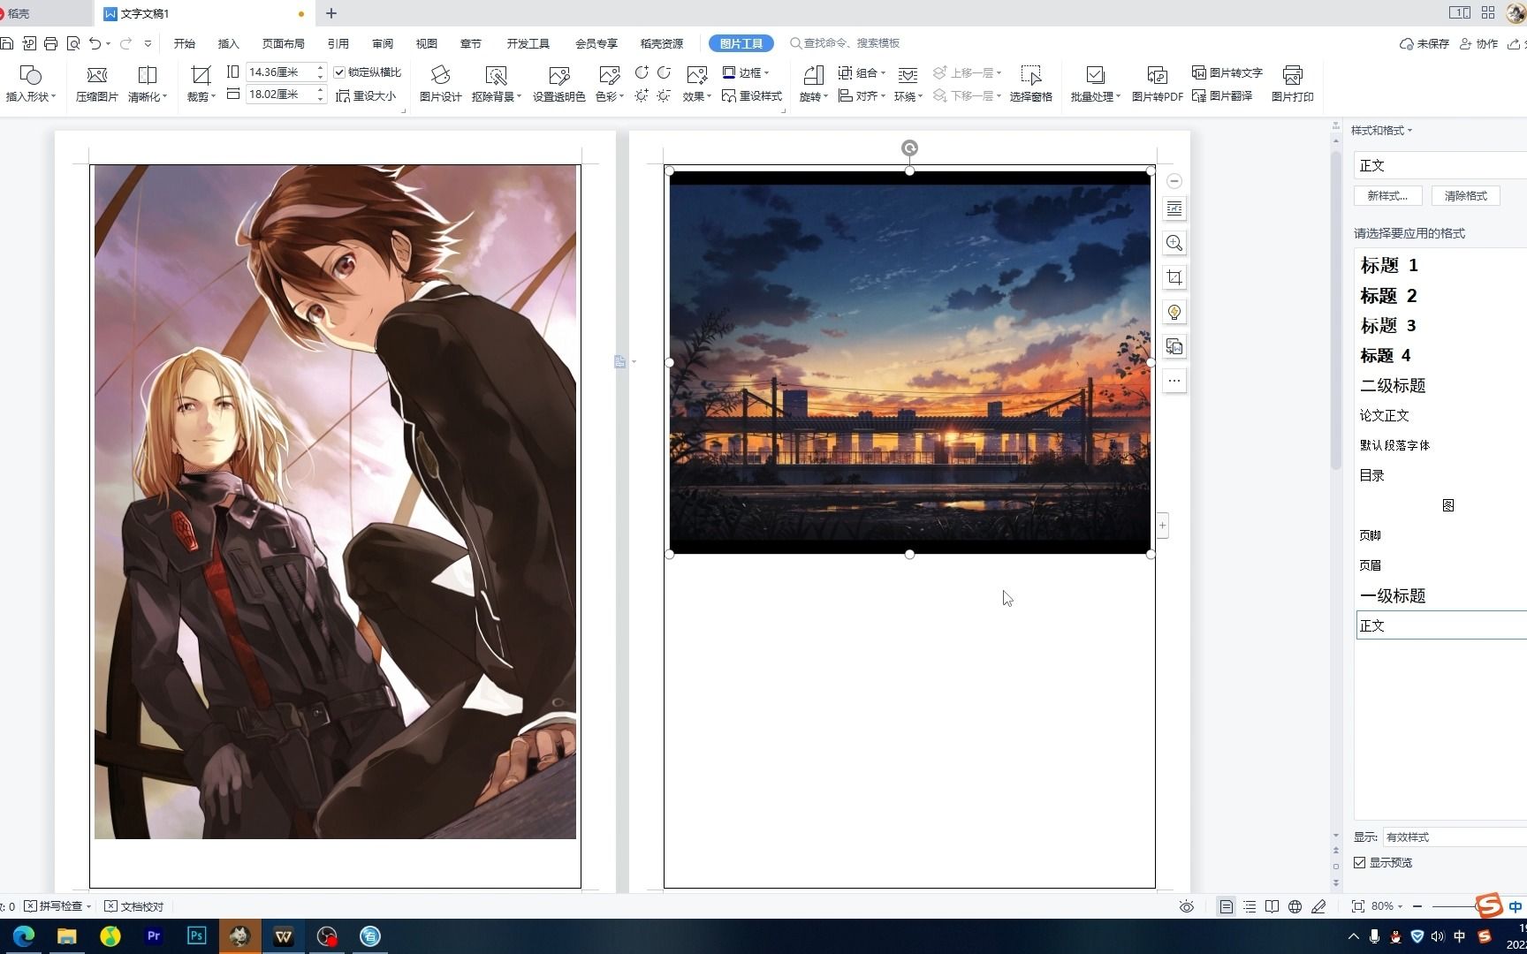Screen dimensions: 1527x954
Task: Open the 开始 ribbon tab
Action: coord(185,43)
